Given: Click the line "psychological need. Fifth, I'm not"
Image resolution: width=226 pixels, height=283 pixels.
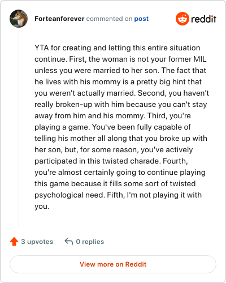Looking at the screenshot, I should click(x=118, y=195).
